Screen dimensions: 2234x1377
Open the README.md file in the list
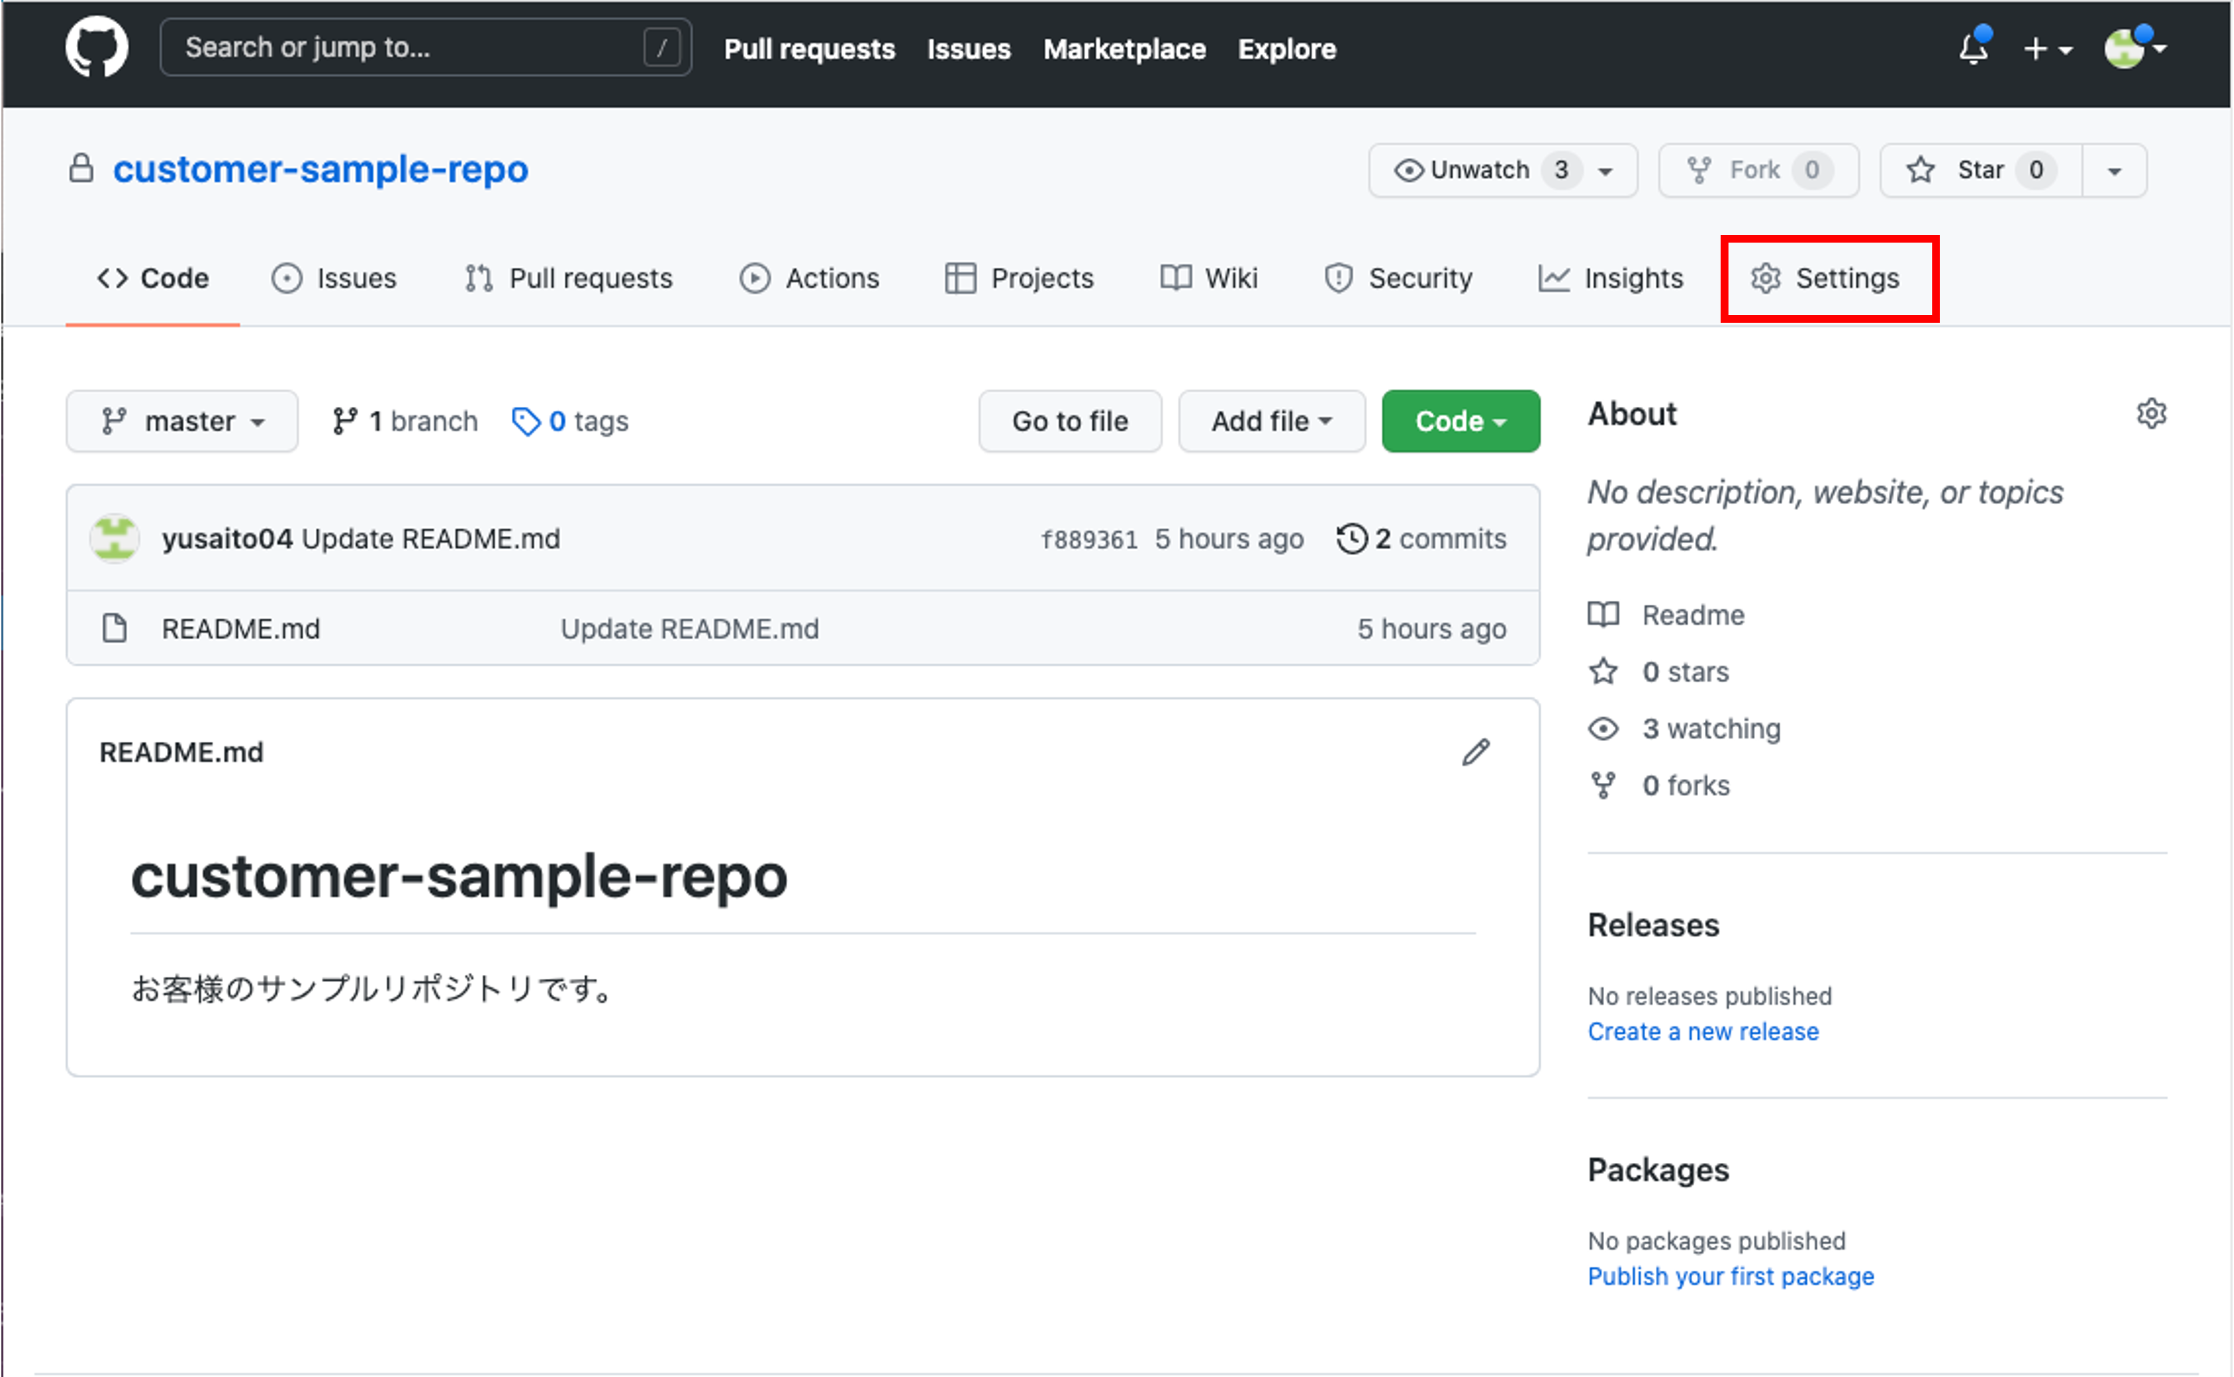coord(240,629)
